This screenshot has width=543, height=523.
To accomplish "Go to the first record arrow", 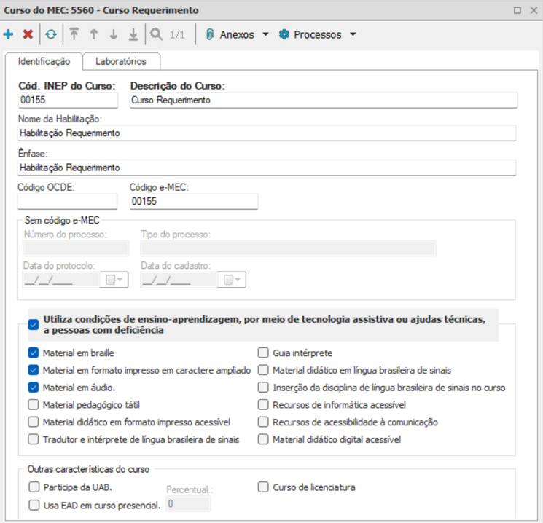I will (74, 34).
